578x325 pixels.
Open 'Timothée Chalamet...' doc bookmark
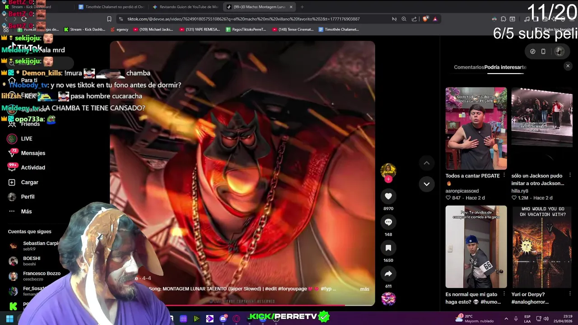pyautogui.click(x=339, y=29)
